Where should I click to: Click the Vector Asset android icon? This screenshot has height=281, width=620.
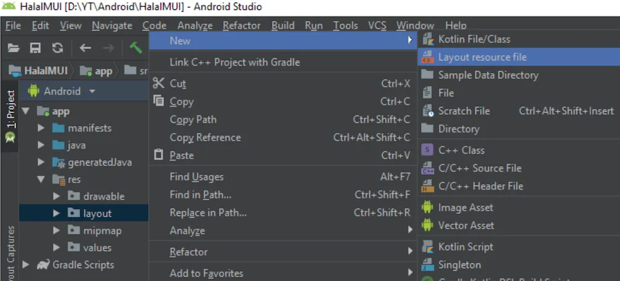427,225
